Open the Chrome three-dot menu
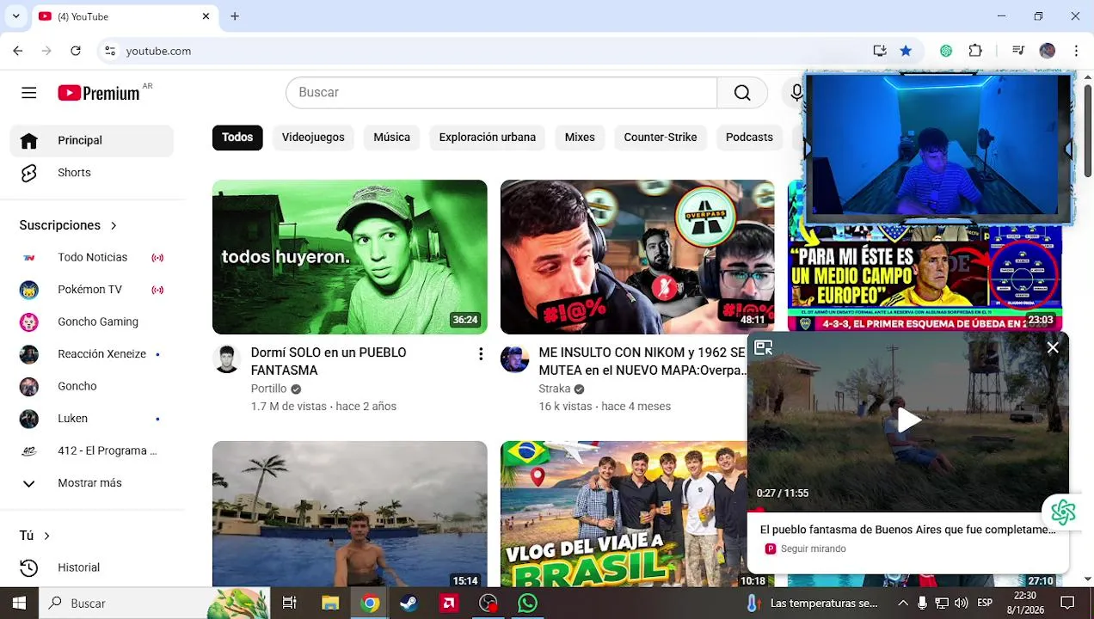The height and width of the screenshot is (619, 1094). [x=1076, y=51]
